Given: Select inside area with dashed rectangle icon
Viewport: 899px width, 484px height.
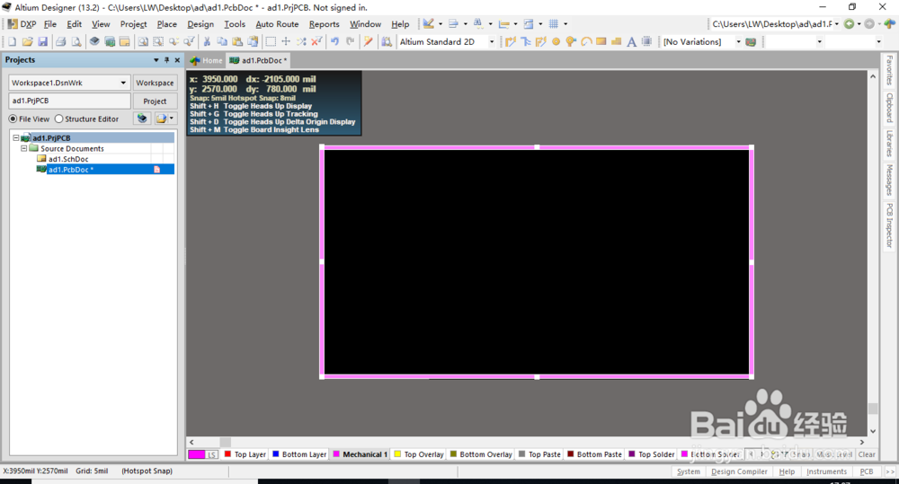Looking at the screenshot, I should tap(271, 42).
